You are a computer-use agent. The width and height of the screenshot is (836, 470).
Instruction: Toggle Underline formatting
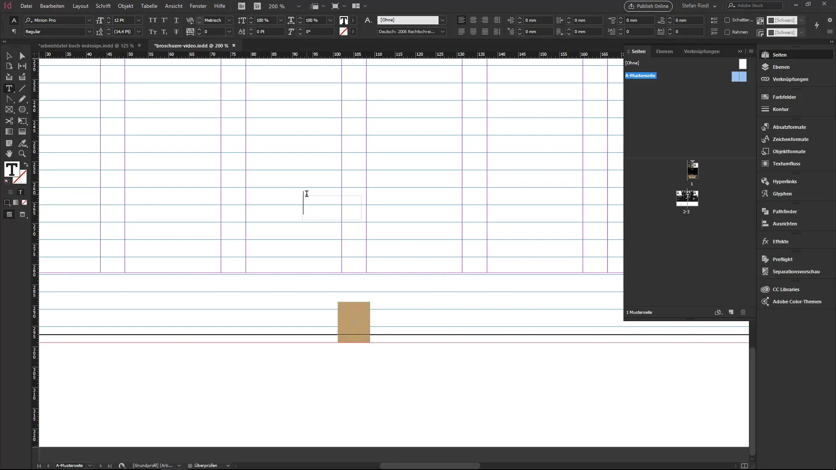176,20
